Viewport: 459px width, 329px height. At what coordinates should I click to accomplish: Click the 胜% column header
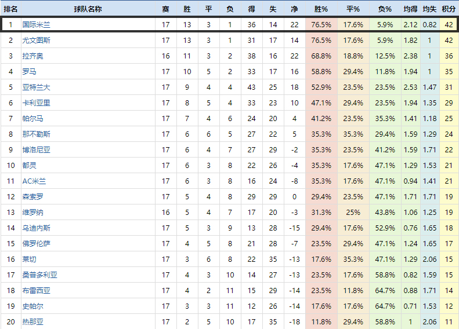click(x=321, y=9)
